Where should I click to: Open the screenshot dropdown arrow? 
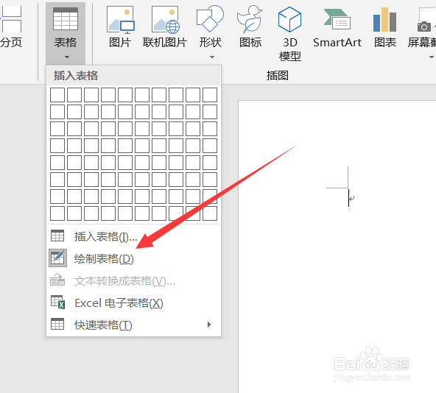pos(432,57)
